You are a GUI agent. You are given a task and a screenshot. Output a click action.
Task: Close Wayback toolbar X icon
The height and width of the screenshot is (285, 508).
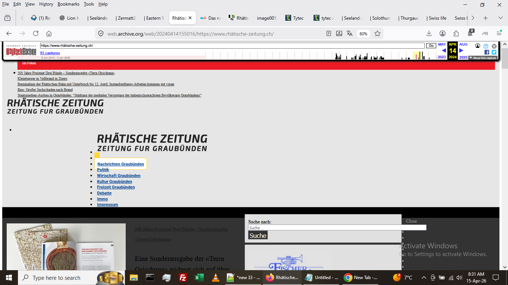(494, 46)
